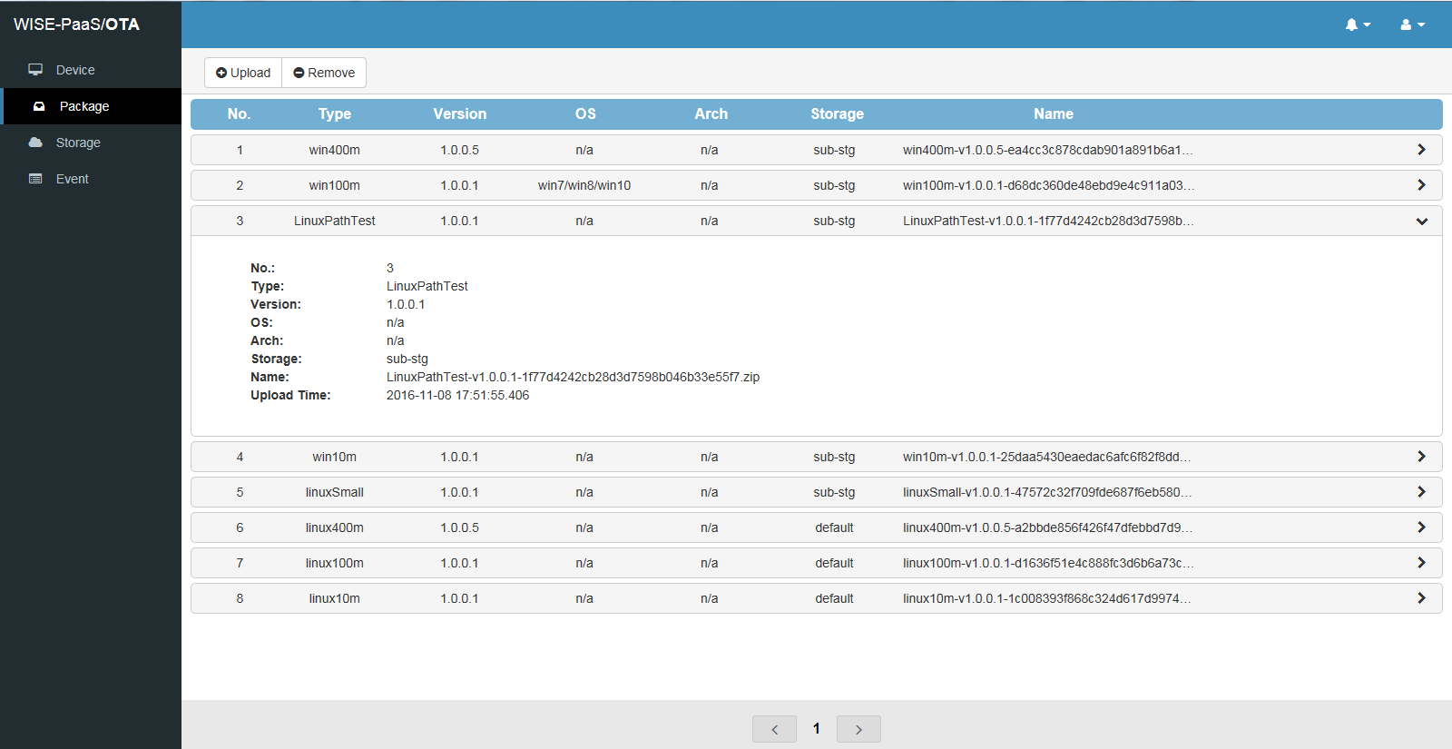Viewport: 1452px width, 749px height.
Task: Click the Version column header
Action: click(459, 113)
